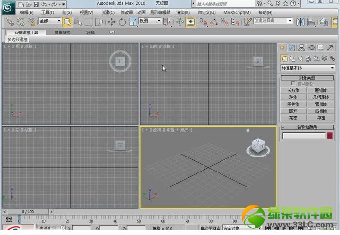Enable the 自动栅格 checkbox
Viewport: 340px width, 235px height.
tap(293, 83)
